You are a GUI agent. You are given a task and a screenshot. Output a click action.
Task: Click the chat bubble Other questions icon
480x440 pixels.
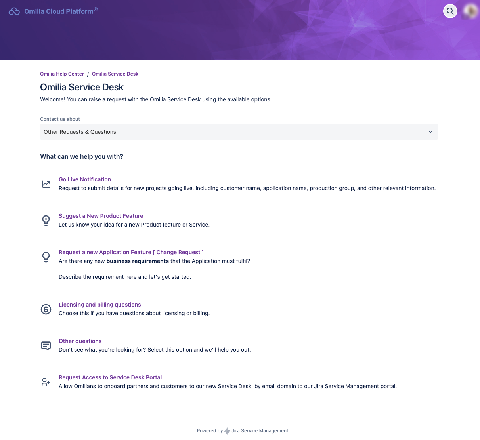pos(46,345)
